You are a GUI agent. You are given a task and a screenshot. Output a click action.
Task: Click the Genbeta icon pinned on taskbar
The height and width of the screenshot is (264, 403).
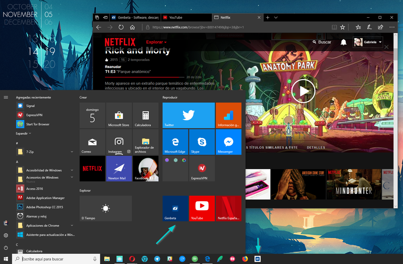click(x=257, y=259)
